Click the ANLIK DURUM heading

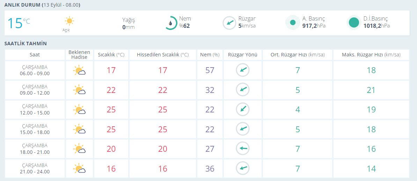coord(42,5)
